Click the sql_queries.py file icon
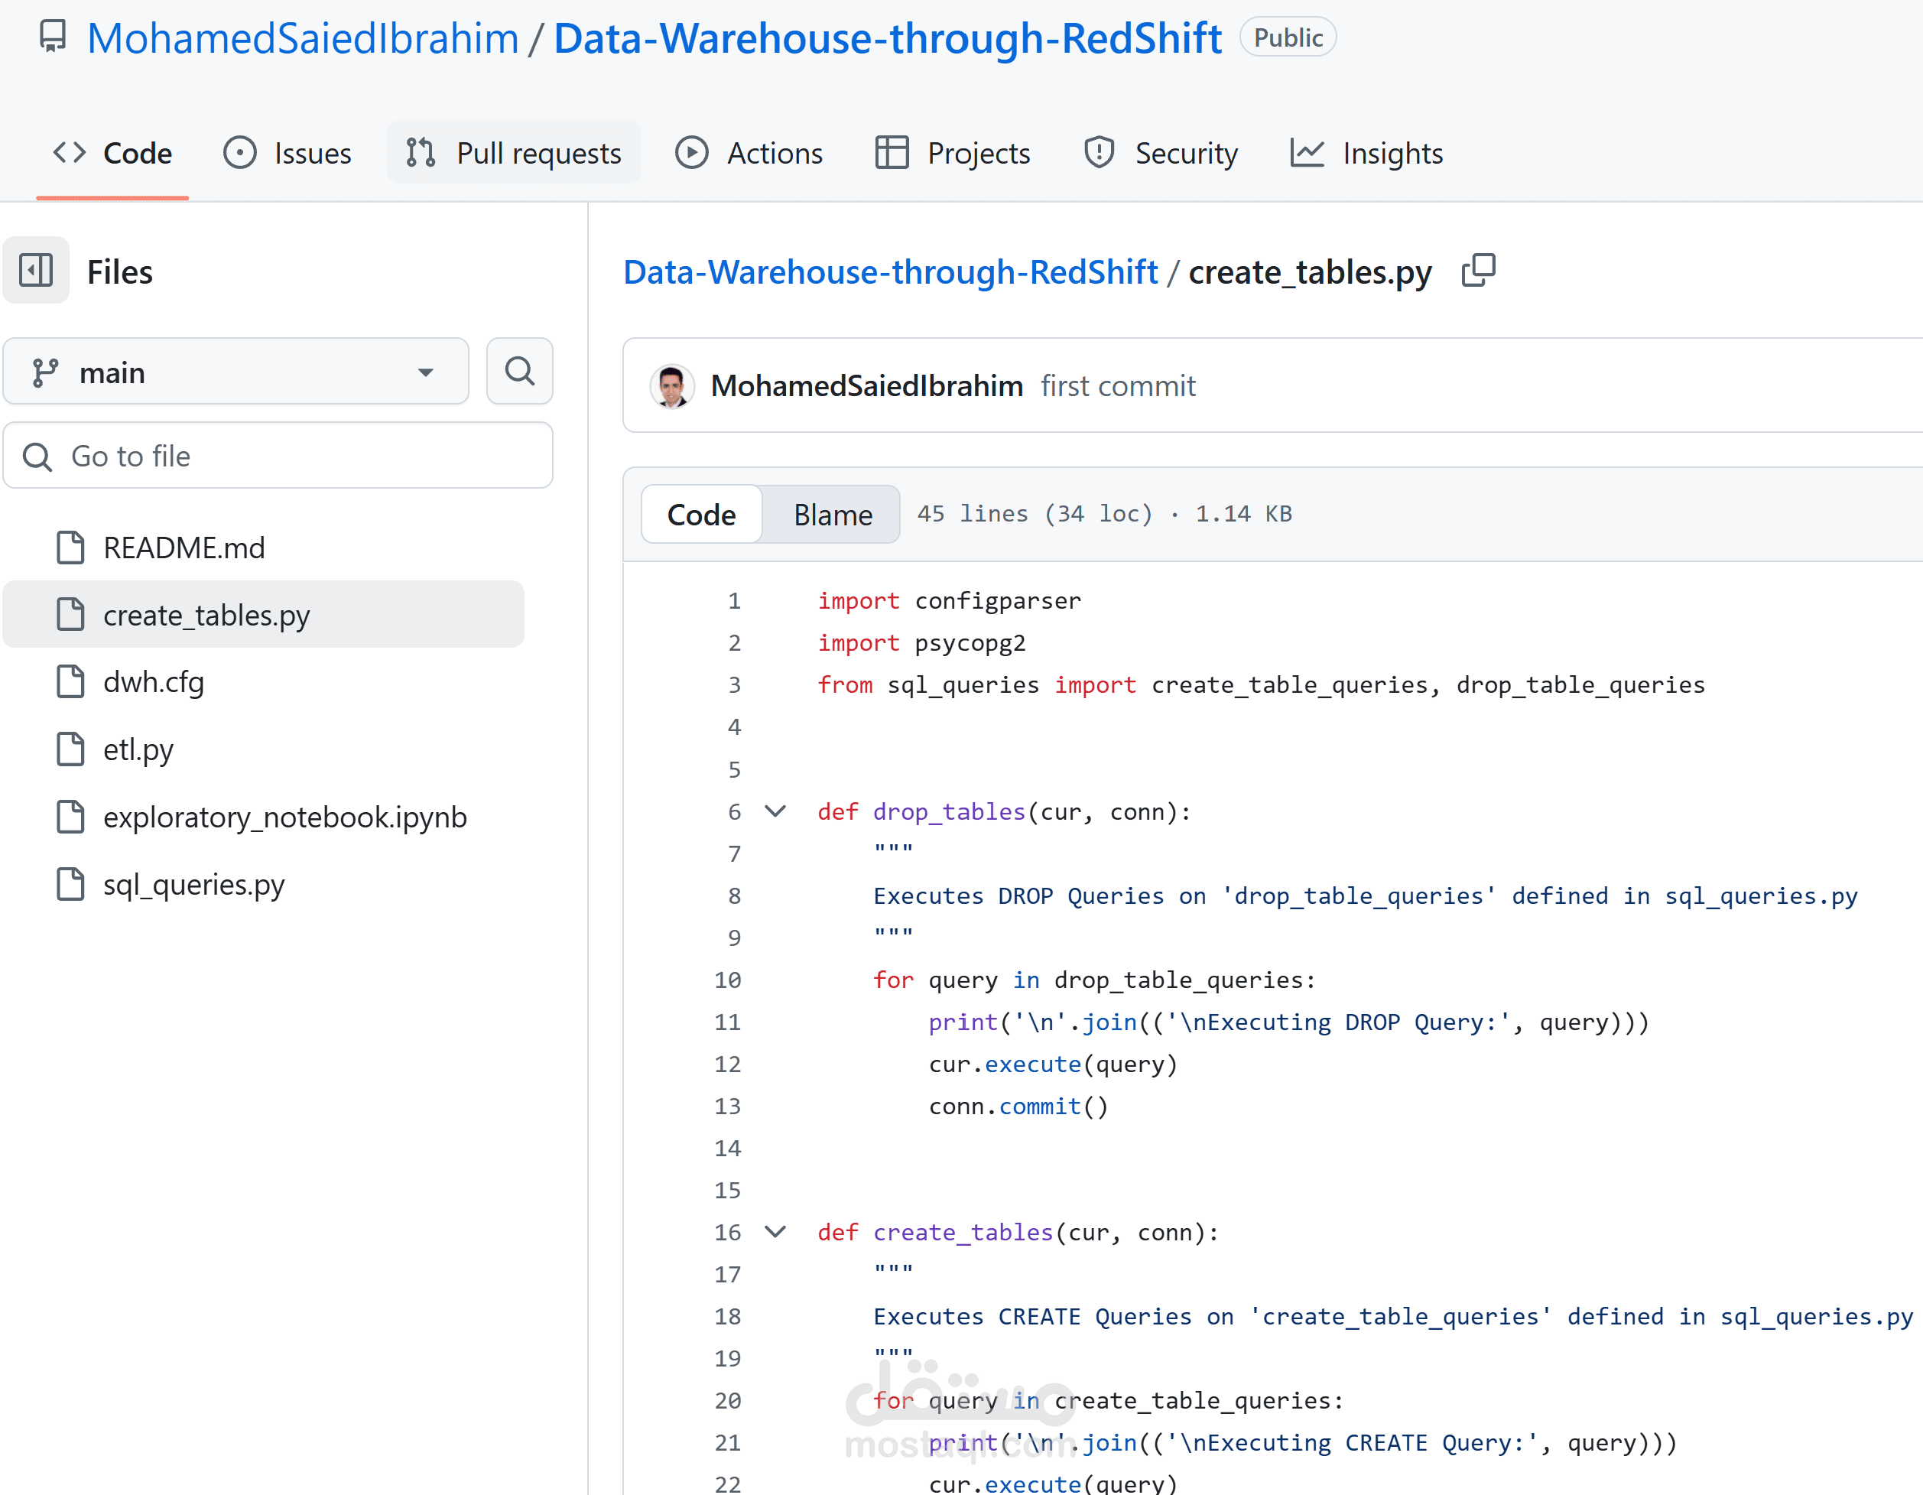 coord(70,884)
